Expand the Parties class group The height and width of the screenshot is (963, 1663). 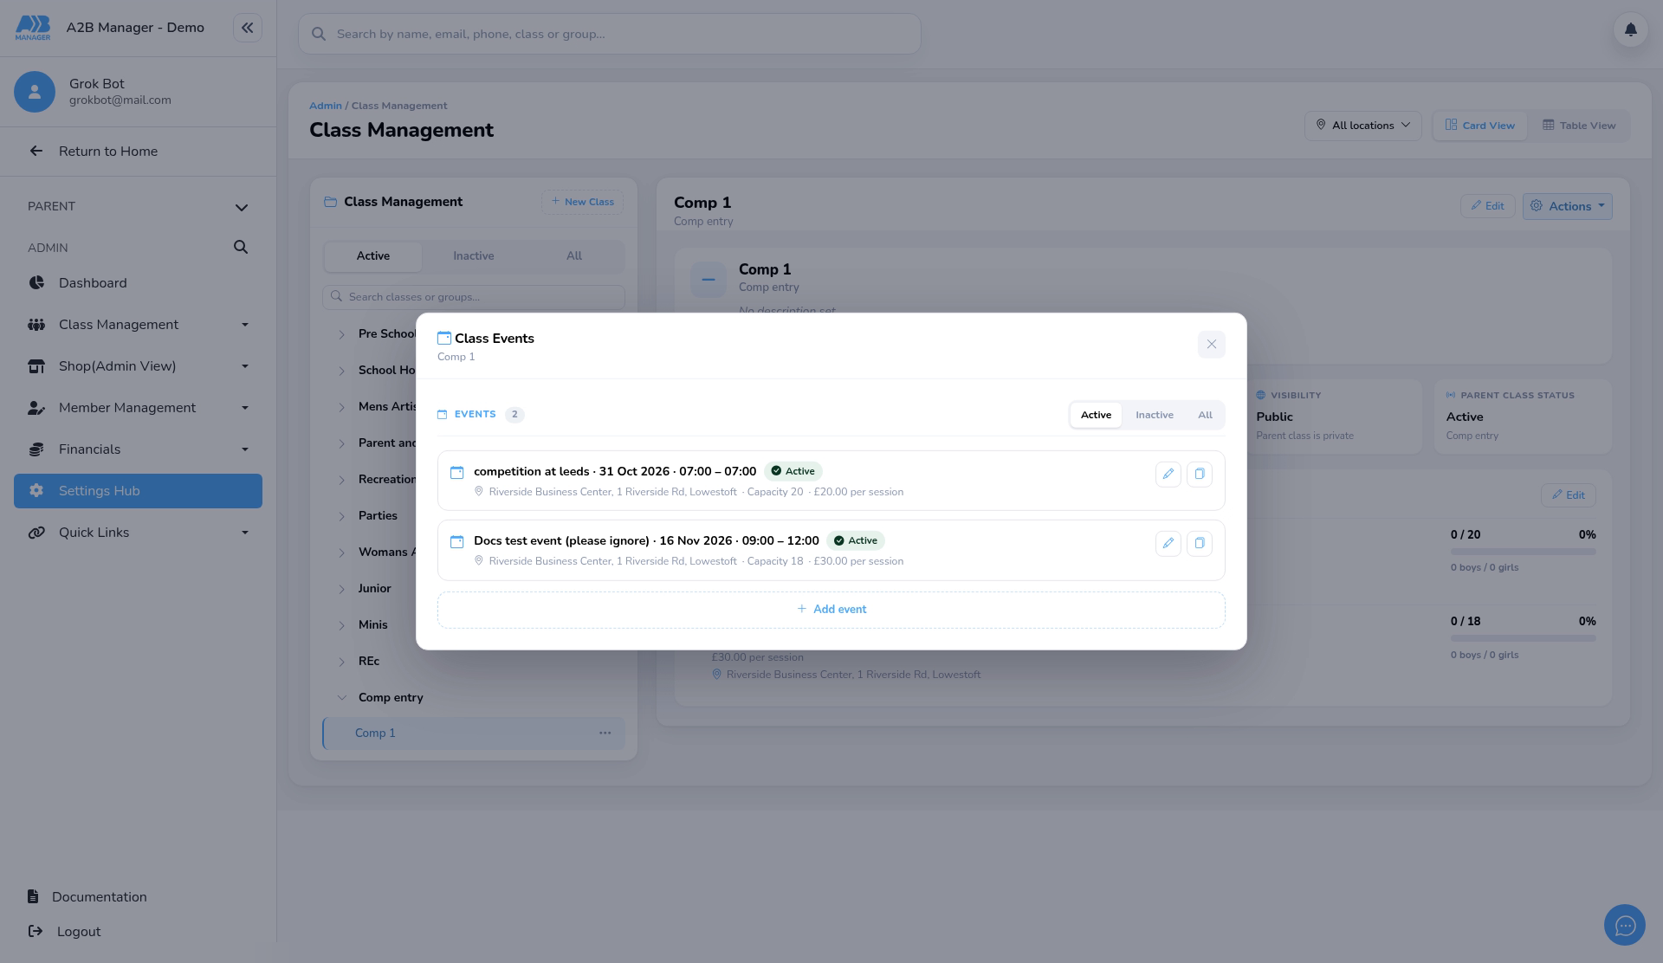tap(341, 516)
